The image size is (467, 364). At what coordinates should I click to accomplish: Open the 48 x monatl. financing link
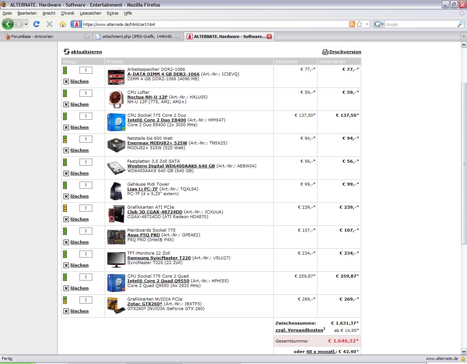tap(321, 352)
